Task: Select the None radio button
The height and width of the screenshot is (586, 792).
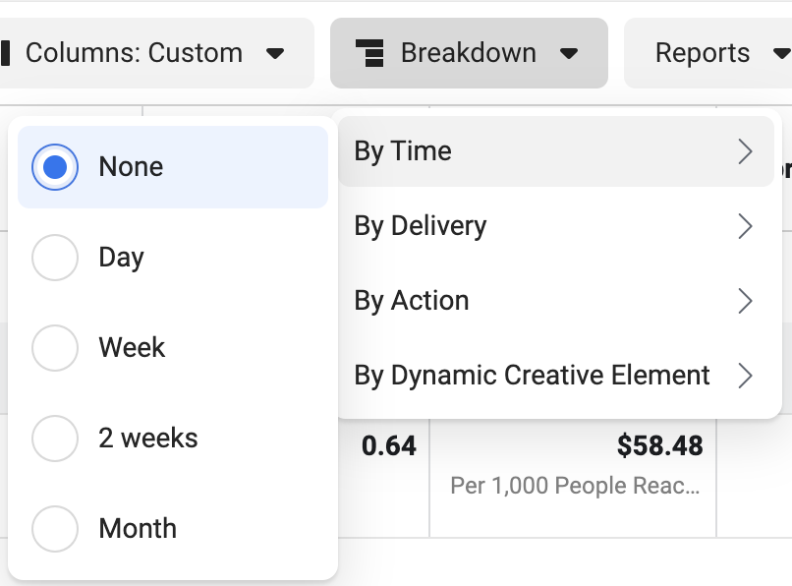Action: (55, 167)
